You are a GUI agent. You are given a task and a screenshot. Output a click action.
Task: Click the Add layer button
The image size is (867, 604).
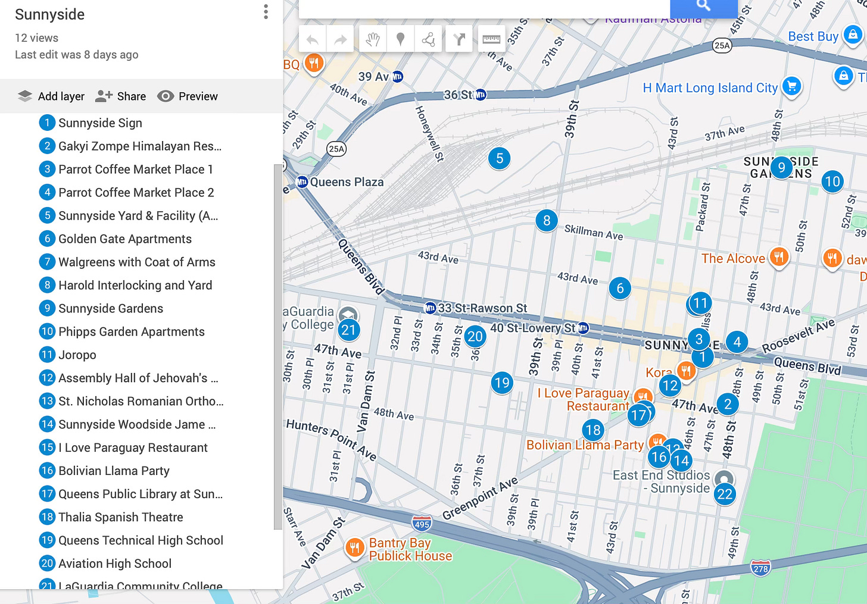pos(51,96)
